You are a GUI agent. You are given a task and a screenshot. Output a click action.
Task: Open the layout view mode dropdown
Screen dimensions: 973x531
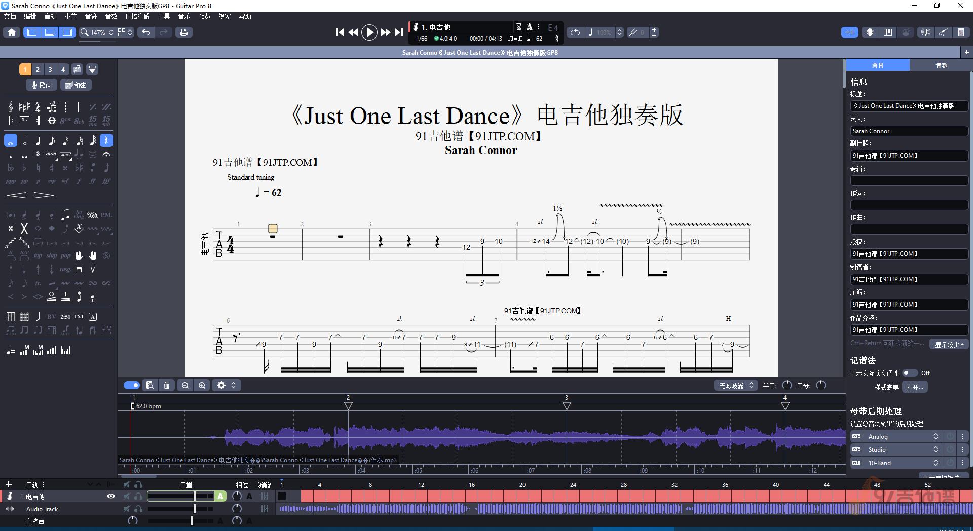(125, 32)
